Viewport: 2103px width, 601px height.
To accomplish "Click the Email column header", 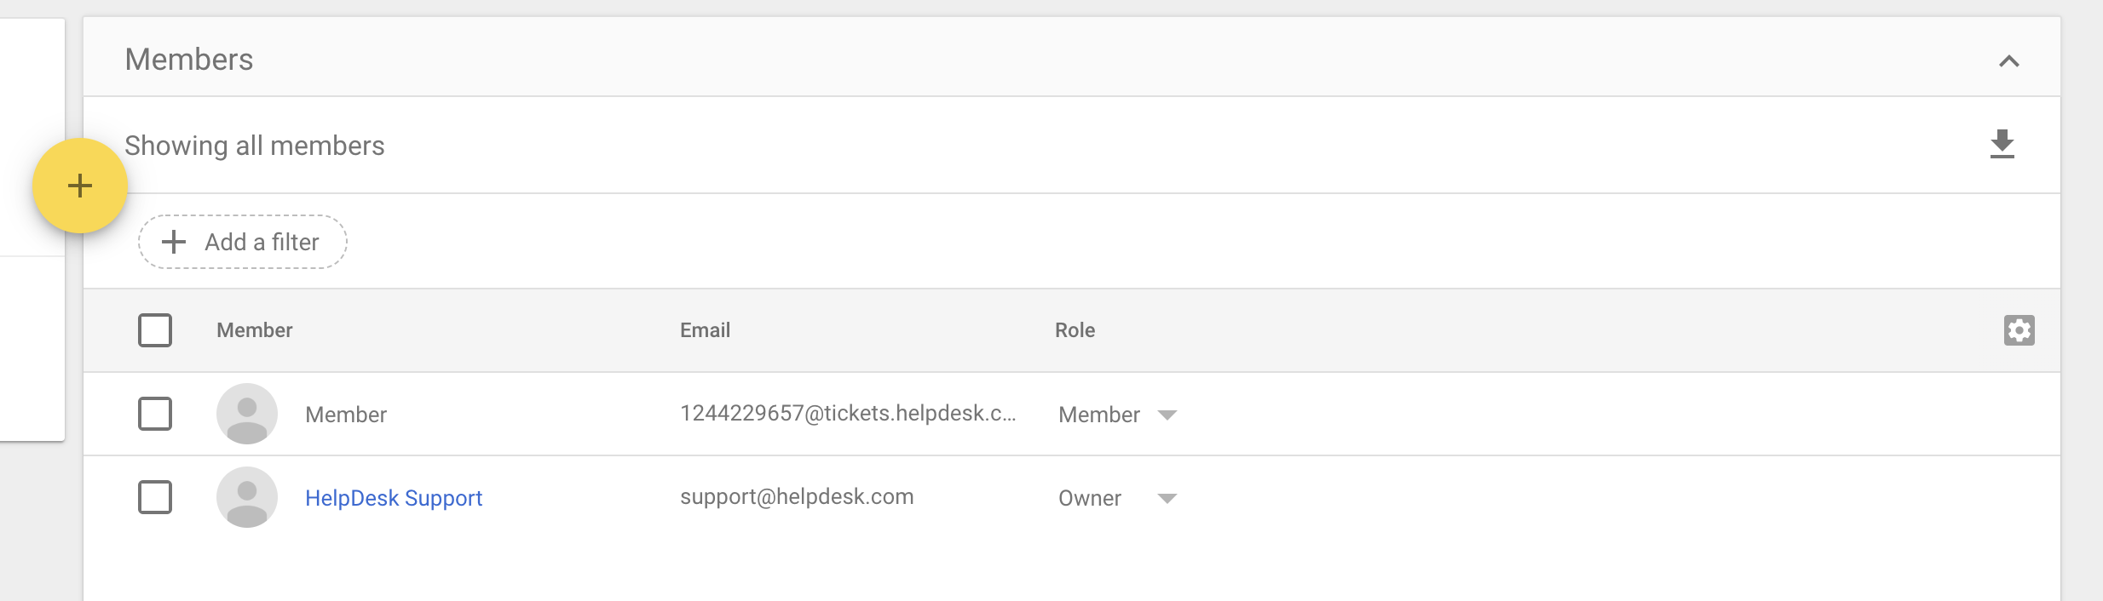I will 705,330.
